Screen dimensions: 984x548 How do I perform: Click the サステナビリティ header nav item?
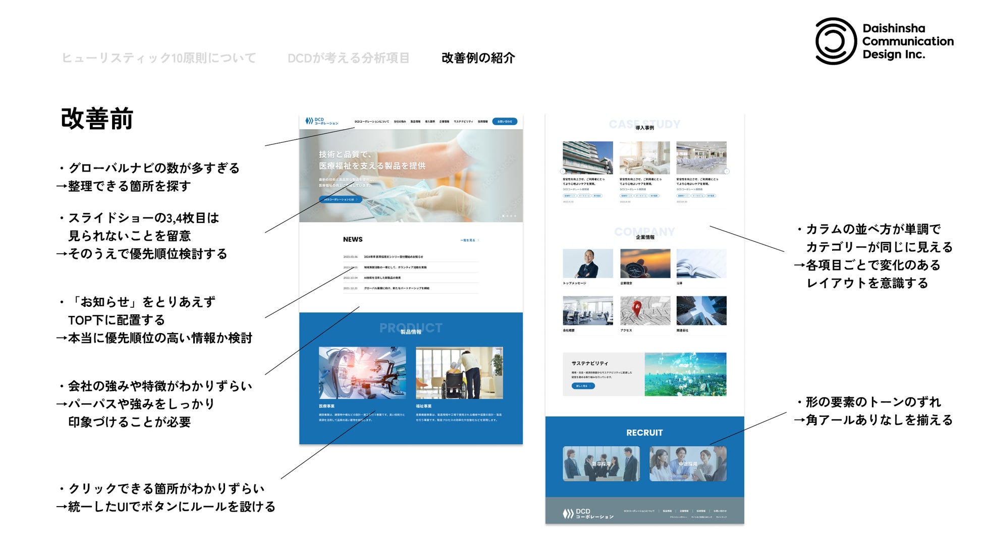pyautogui.click(x=463, y=122)
